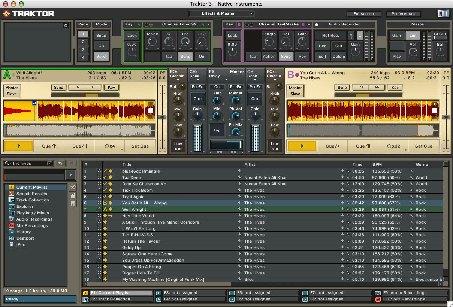Adjust the crossfader slider

[226, 145]
